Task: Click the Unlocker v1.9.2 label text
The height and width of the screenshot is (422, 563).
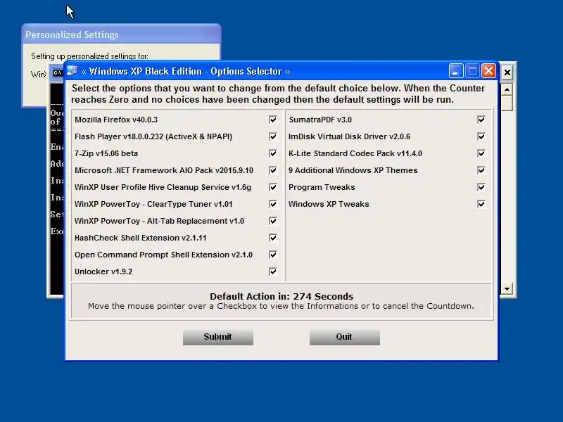Action: (103, 271)
